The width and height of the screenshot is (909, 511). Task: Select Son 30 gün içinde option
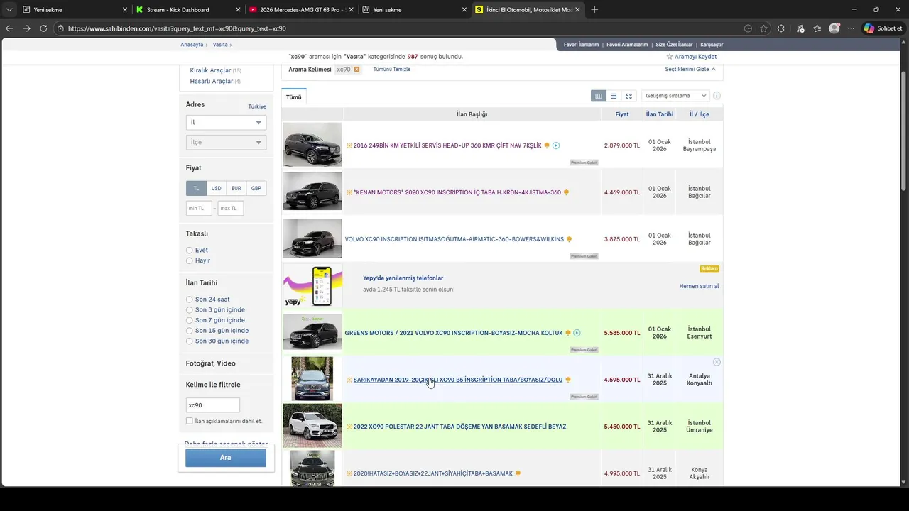coord(190,341)
